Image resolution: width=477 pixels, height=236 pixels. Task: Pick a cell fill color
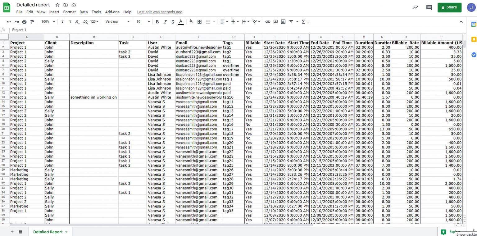point(191,22)
